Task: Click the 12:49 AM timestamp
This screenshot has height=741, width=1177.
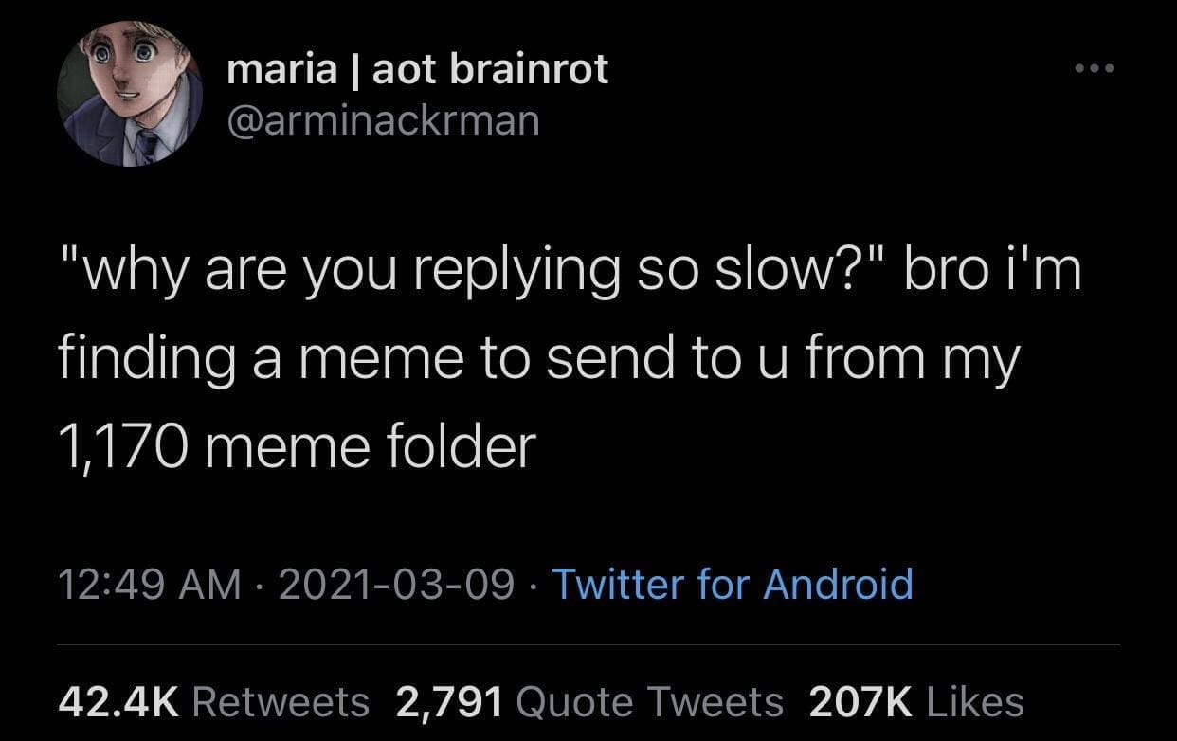Action: click(x=150, y=584)
